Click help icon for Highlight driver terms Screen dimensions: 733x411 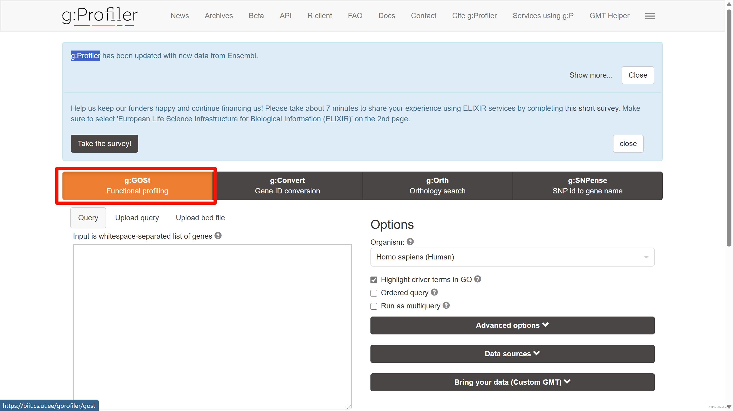pyautogui.click(x=478, y=279)
